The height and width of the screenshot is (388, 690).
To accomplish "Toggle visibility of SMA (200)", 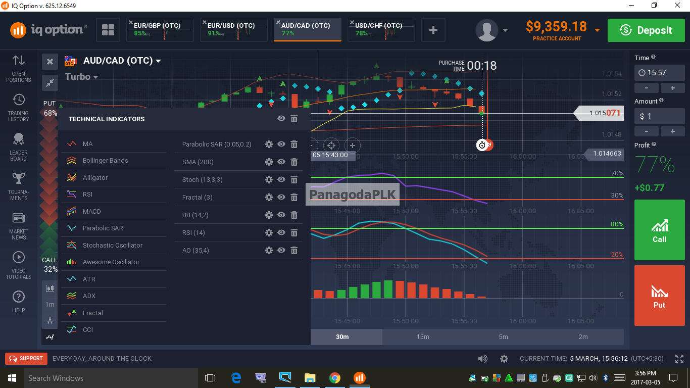I will click(x=281, y=162).
